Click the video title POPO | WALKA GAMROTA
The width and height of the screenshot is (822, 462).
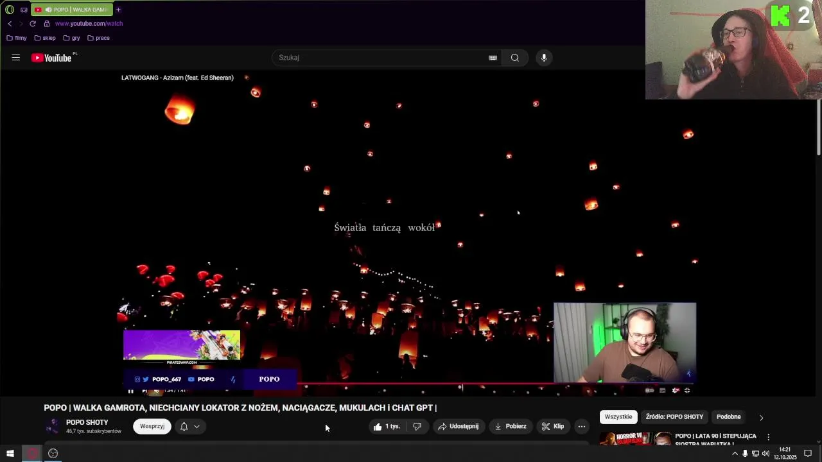tap(240, 407)
